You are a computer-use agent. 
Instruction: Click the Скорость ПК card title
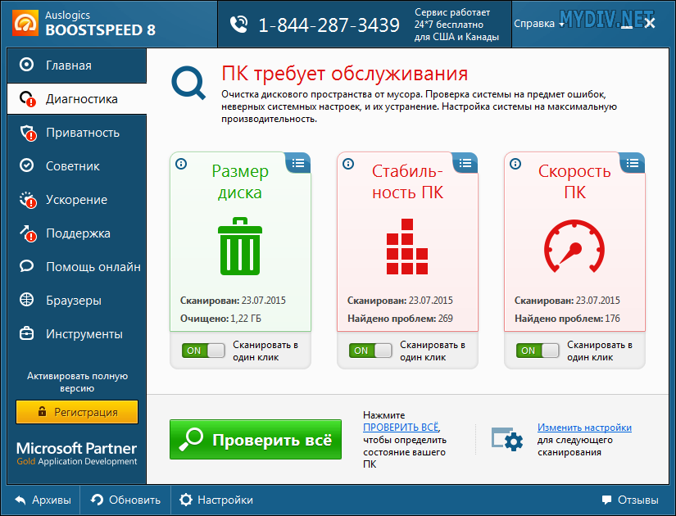point(574,182)
